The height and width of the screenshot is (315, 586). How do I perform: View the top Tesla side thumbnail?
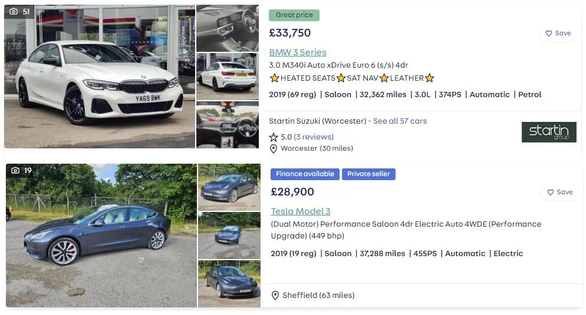[x=229, y=187]
